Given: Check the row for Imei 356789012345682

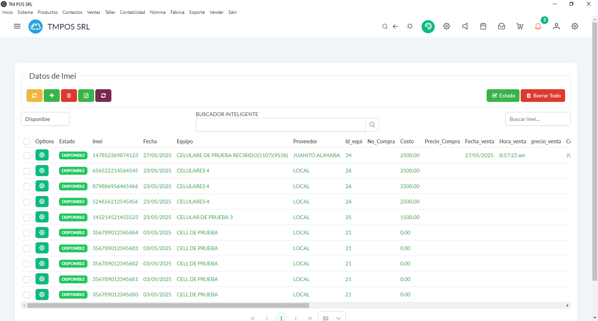Looking at the screenshot, I should coord(27,264).
